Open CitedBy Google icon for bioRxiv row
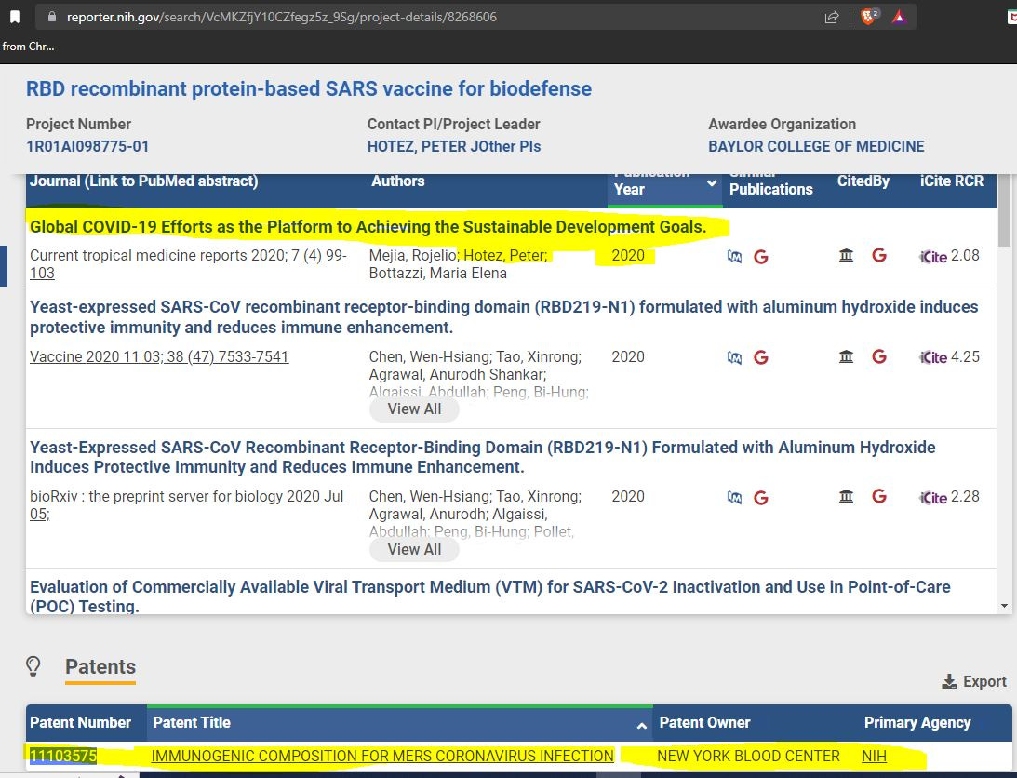Viewport: 1017px width, 778px height. [x=879, y=496]
